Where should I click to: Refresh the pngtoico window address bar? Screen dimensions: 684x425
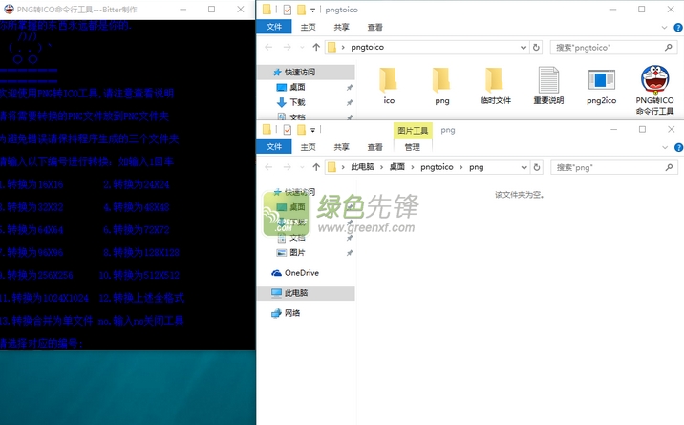pyautogui.click(x=536, y=47)
